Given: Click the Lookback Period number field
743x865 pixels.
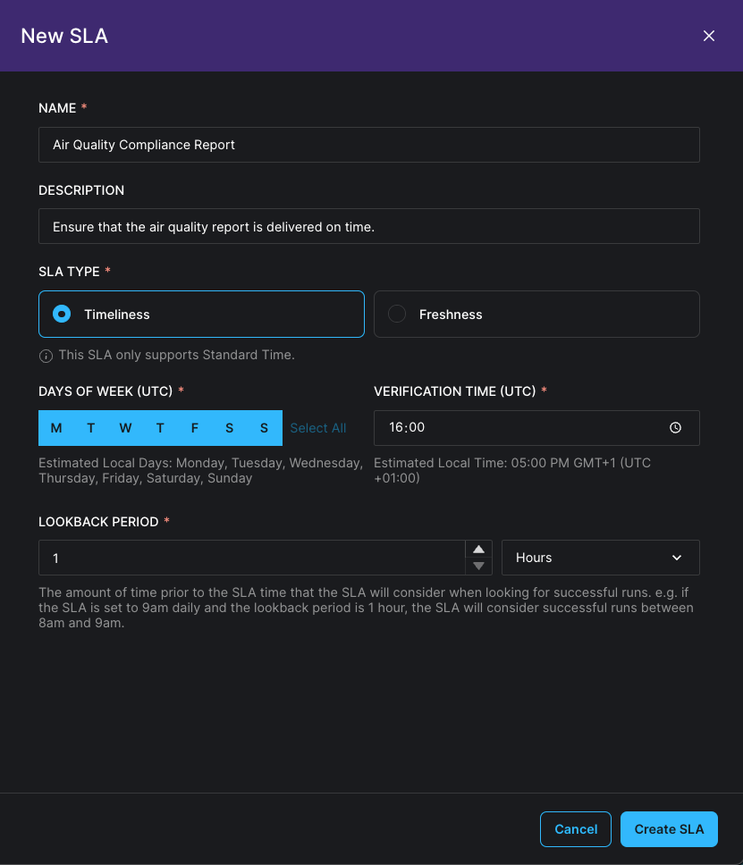Looking at the screenshot, I should (x=251, y=558).
